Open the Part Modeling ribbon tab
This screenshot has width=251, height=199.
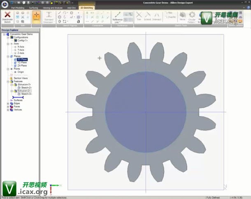(18, 8)
